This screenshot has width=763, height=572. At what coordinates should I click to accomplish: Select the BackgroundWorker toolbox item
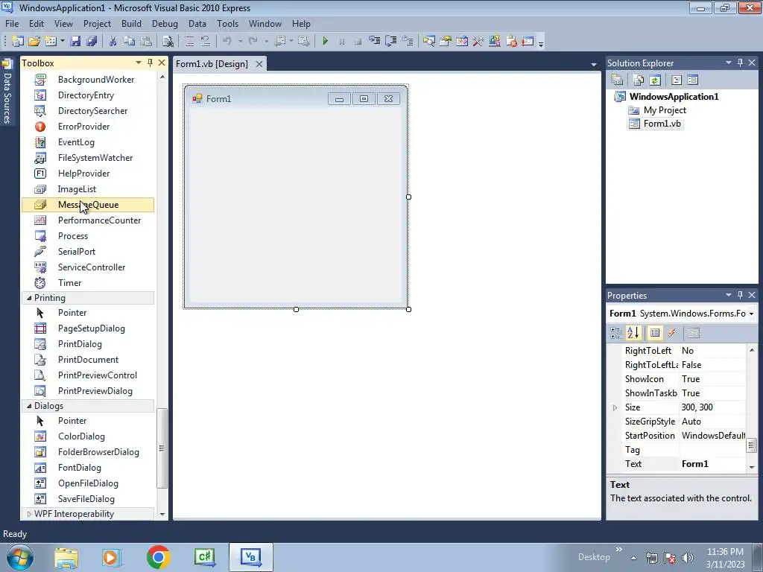pyautogui.click(x=88, y=79)
